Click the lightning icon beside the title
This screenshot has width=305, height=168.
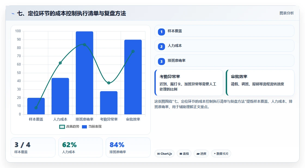(x=13, y=14)
